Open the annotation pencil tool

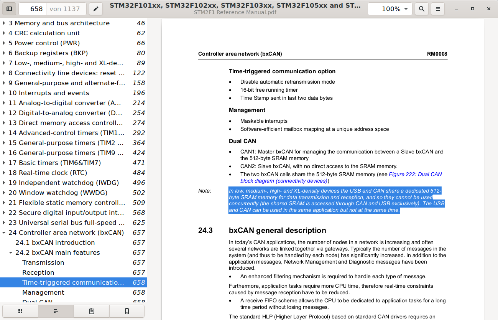pos(96,9)
